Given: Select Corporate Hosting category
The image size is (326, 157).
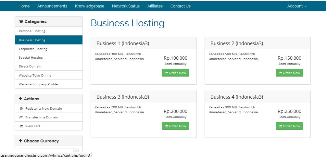Looking at the screenshot, I should (33, 49).
